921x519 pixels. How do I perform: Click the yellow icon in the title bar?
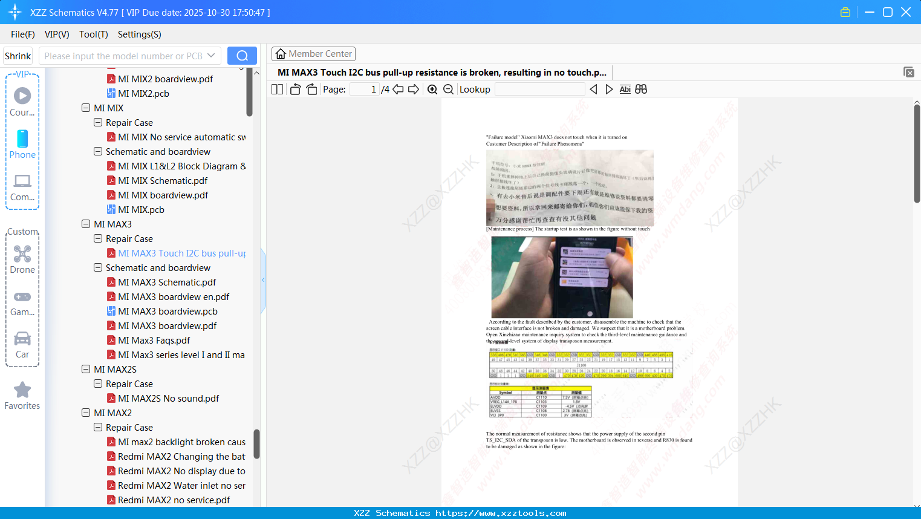click(845, 12)
